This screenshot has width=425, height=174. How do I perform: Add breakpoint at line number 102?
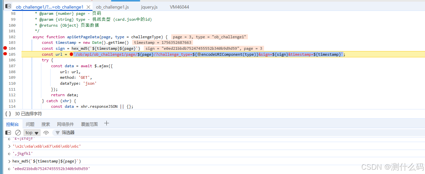pos(12,37)
